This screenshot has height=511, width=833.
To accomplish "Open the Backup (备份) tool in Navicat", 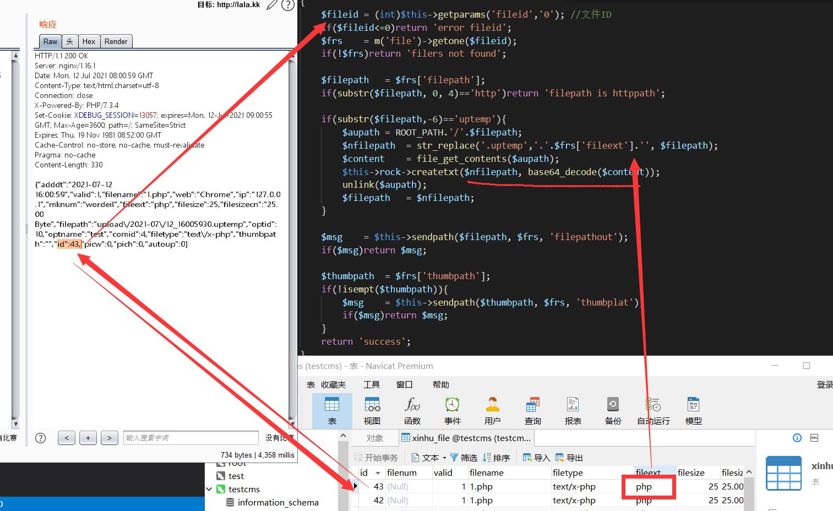I will pos(613,411).
